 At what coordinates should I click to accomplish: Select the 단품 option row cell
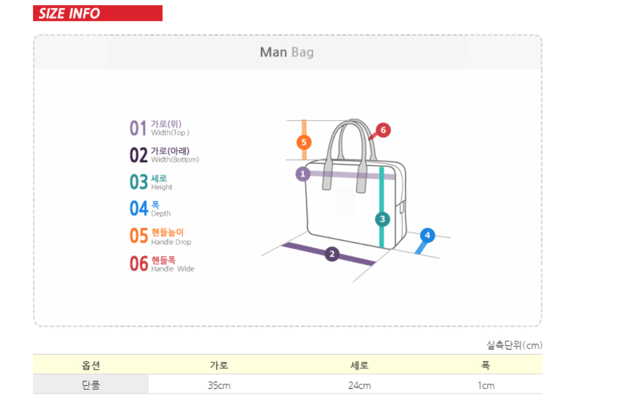click(91, 385)
